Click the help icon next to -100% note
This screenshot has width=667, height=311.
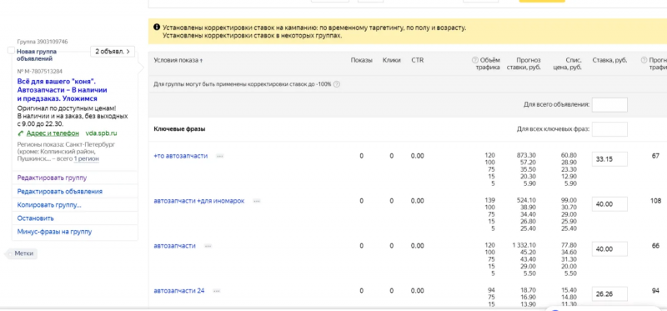tap(337, 84)
